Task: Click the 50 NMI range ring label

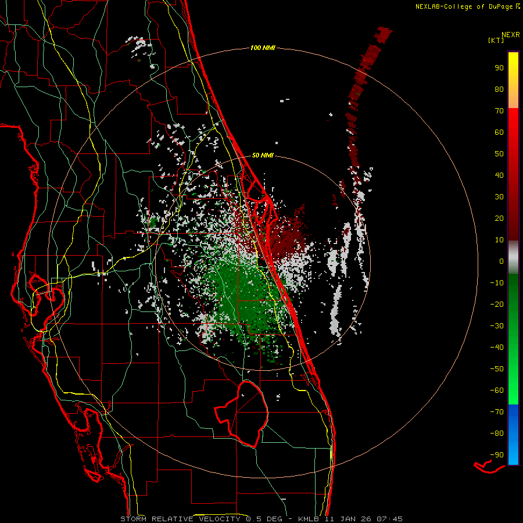Action: (x=263, y=155)
